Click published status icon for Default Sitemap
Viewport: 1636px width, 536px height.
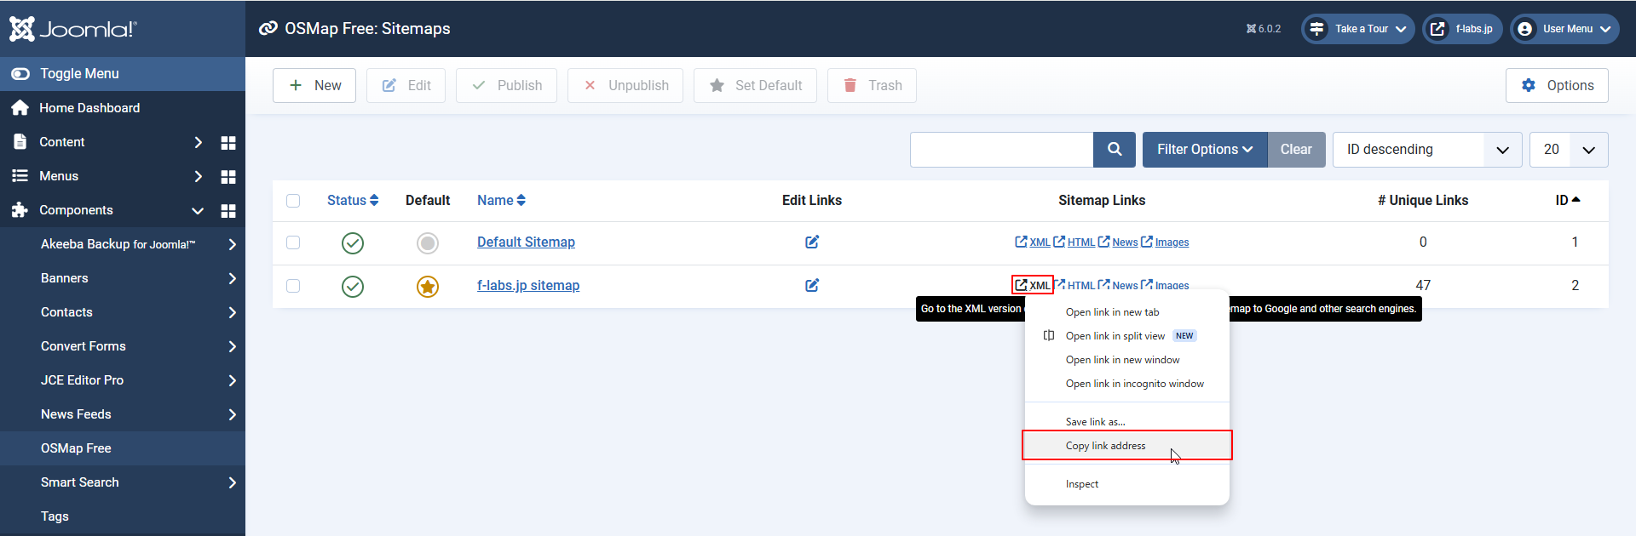[x=353, y=243]
